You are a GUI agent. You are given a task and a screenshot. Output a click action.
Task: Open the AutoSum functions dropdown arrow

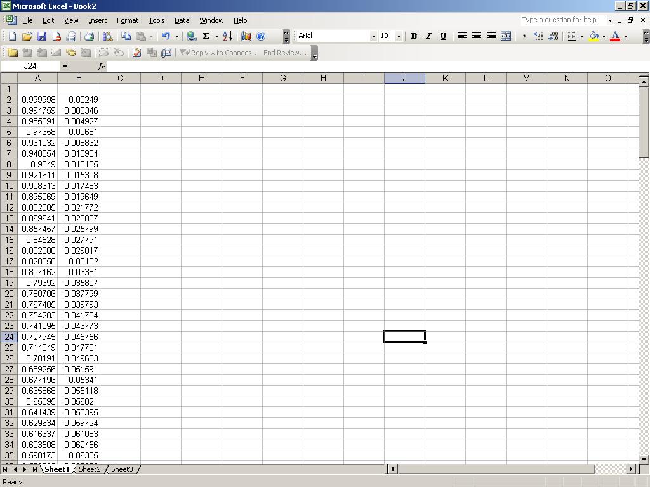tap(216, 36)
